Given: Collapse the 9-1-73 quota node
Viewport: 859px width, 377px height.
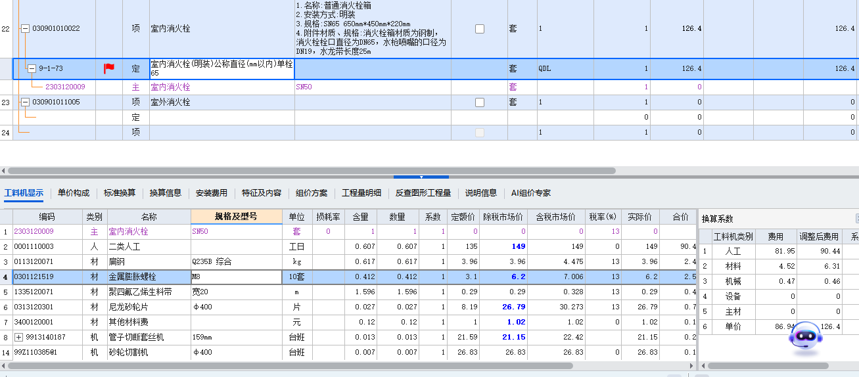Looking at the screenshot, I should 32,69.
